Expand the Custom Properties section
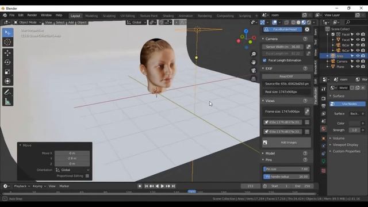 tap(346, 151)
